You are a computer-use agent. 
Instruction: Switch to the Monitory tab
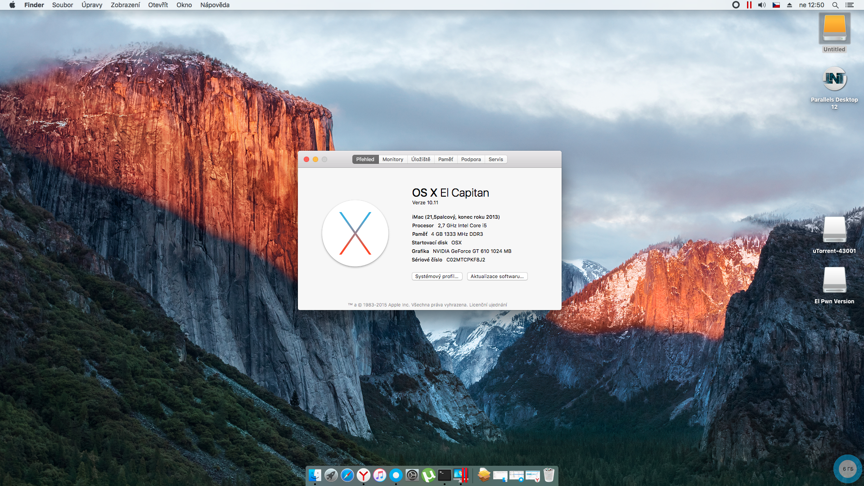tap(393, 159)
